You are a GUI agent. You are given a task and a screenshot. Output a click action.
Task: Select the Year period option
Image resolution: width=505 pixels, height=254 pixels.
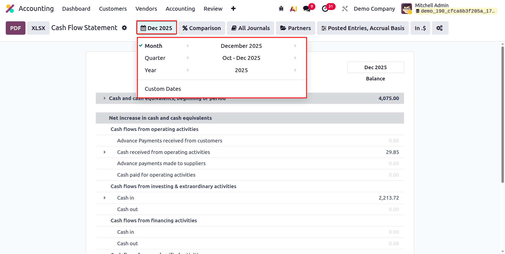tap(150, 70)
